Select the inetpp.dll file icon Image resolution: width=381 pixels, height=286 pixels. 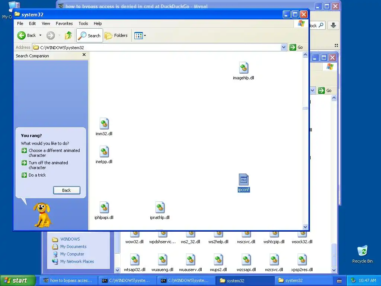(x=104, y=152)
